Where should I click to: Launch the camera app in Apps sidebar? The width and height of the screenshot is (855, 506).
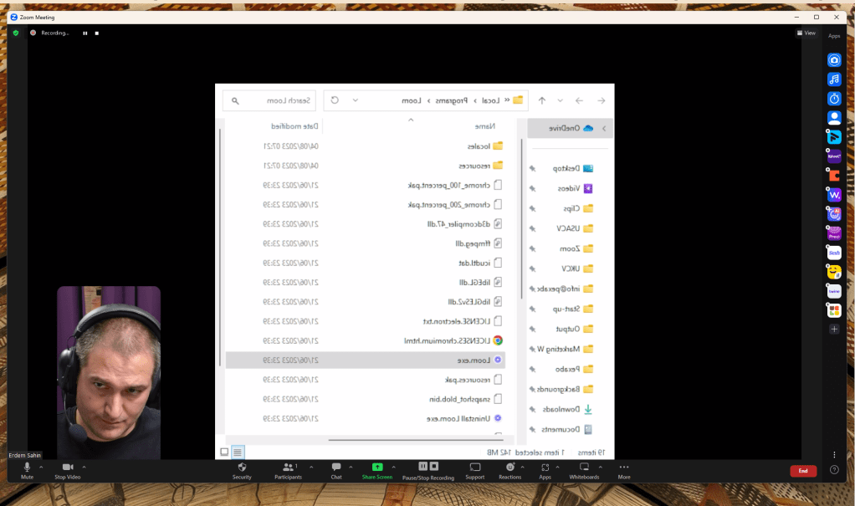click(x=834, y=60)
